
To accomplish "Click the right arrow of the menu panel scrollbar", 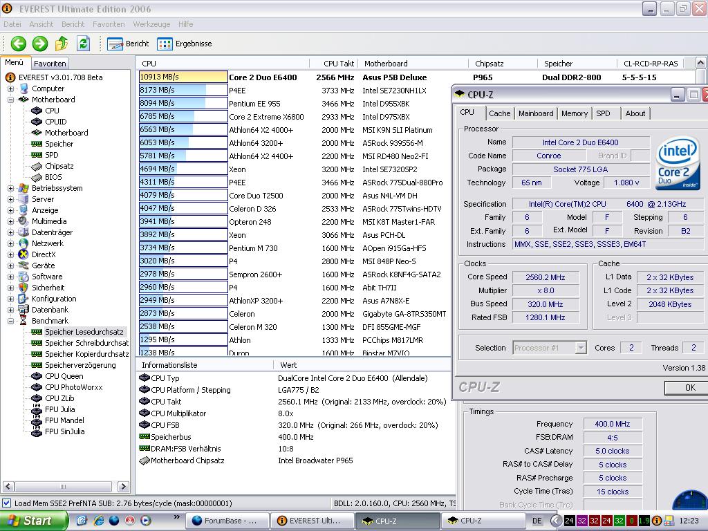I will 123,487.
